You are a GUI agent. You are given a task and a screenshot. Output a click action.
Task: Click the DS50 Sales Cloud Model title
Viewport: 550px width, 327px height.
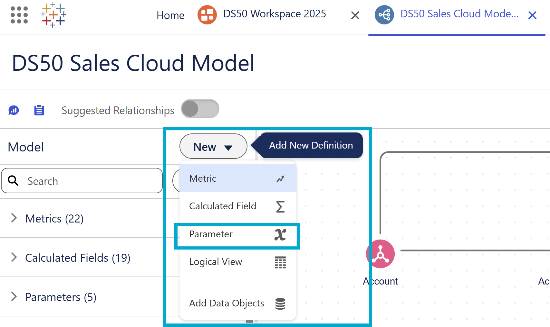coord(133,63)
